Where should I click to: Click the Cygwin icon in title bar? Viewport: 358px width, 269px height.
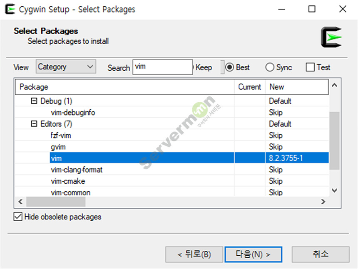[10, 9]
